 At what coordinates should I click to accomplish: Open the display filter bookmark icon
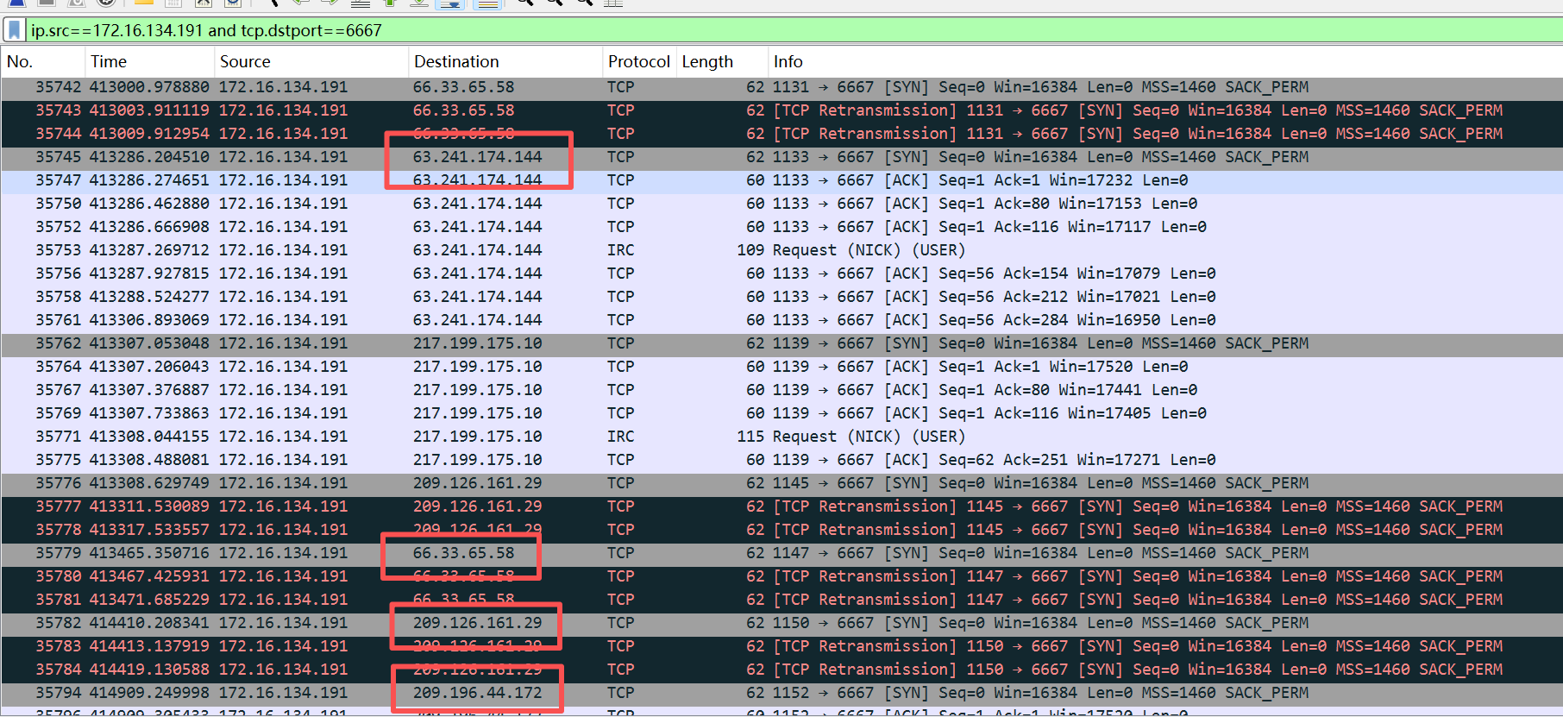click(15, 30)
